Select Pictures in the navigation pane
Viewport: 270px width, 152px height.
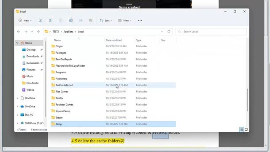tap(31, 70)
